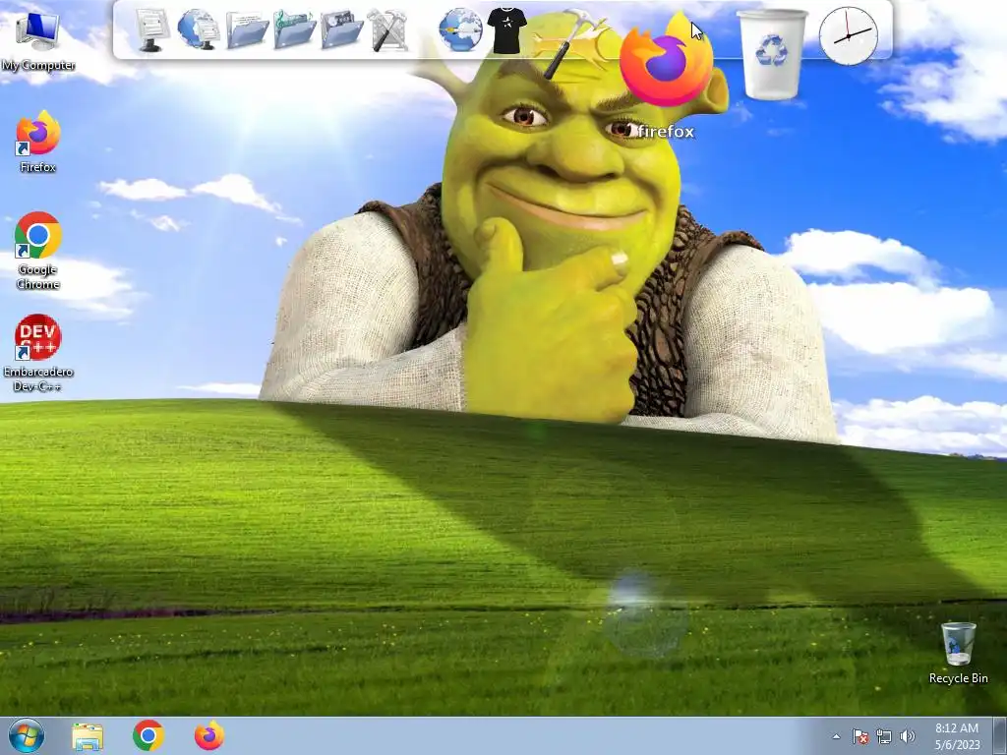The height and width of the screenshot is (755, 1007).
Task: Open the Windows Start menu orb
Action: coord(27,735)
